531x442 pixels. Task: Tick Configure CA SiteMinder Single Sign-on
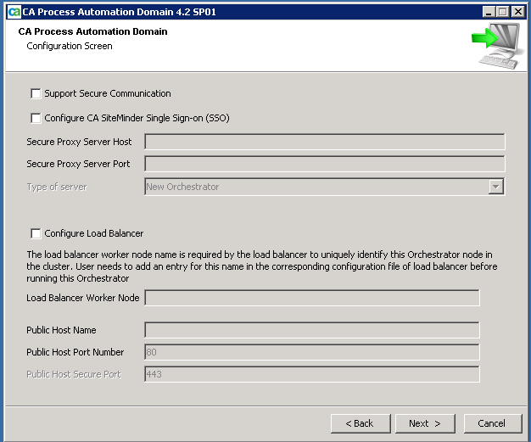[36, 118]
